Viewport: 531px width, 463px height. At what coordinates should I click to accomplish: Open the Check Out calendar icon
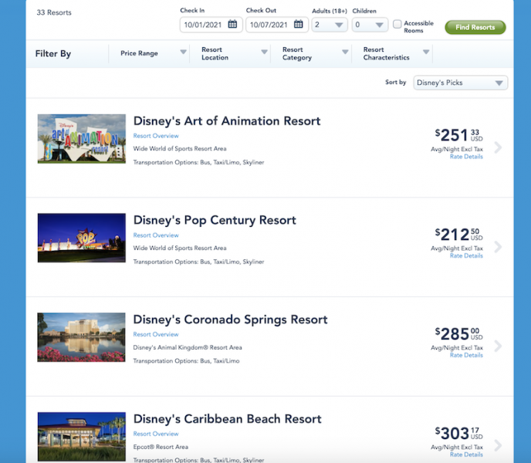(x=298, y=25)
